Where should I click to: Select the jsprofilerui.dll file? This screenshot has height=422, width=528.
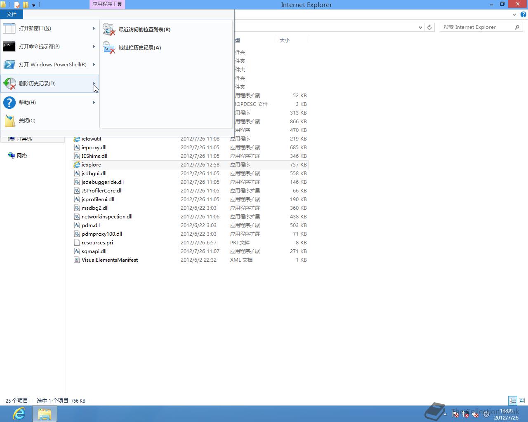coord(98,199)
